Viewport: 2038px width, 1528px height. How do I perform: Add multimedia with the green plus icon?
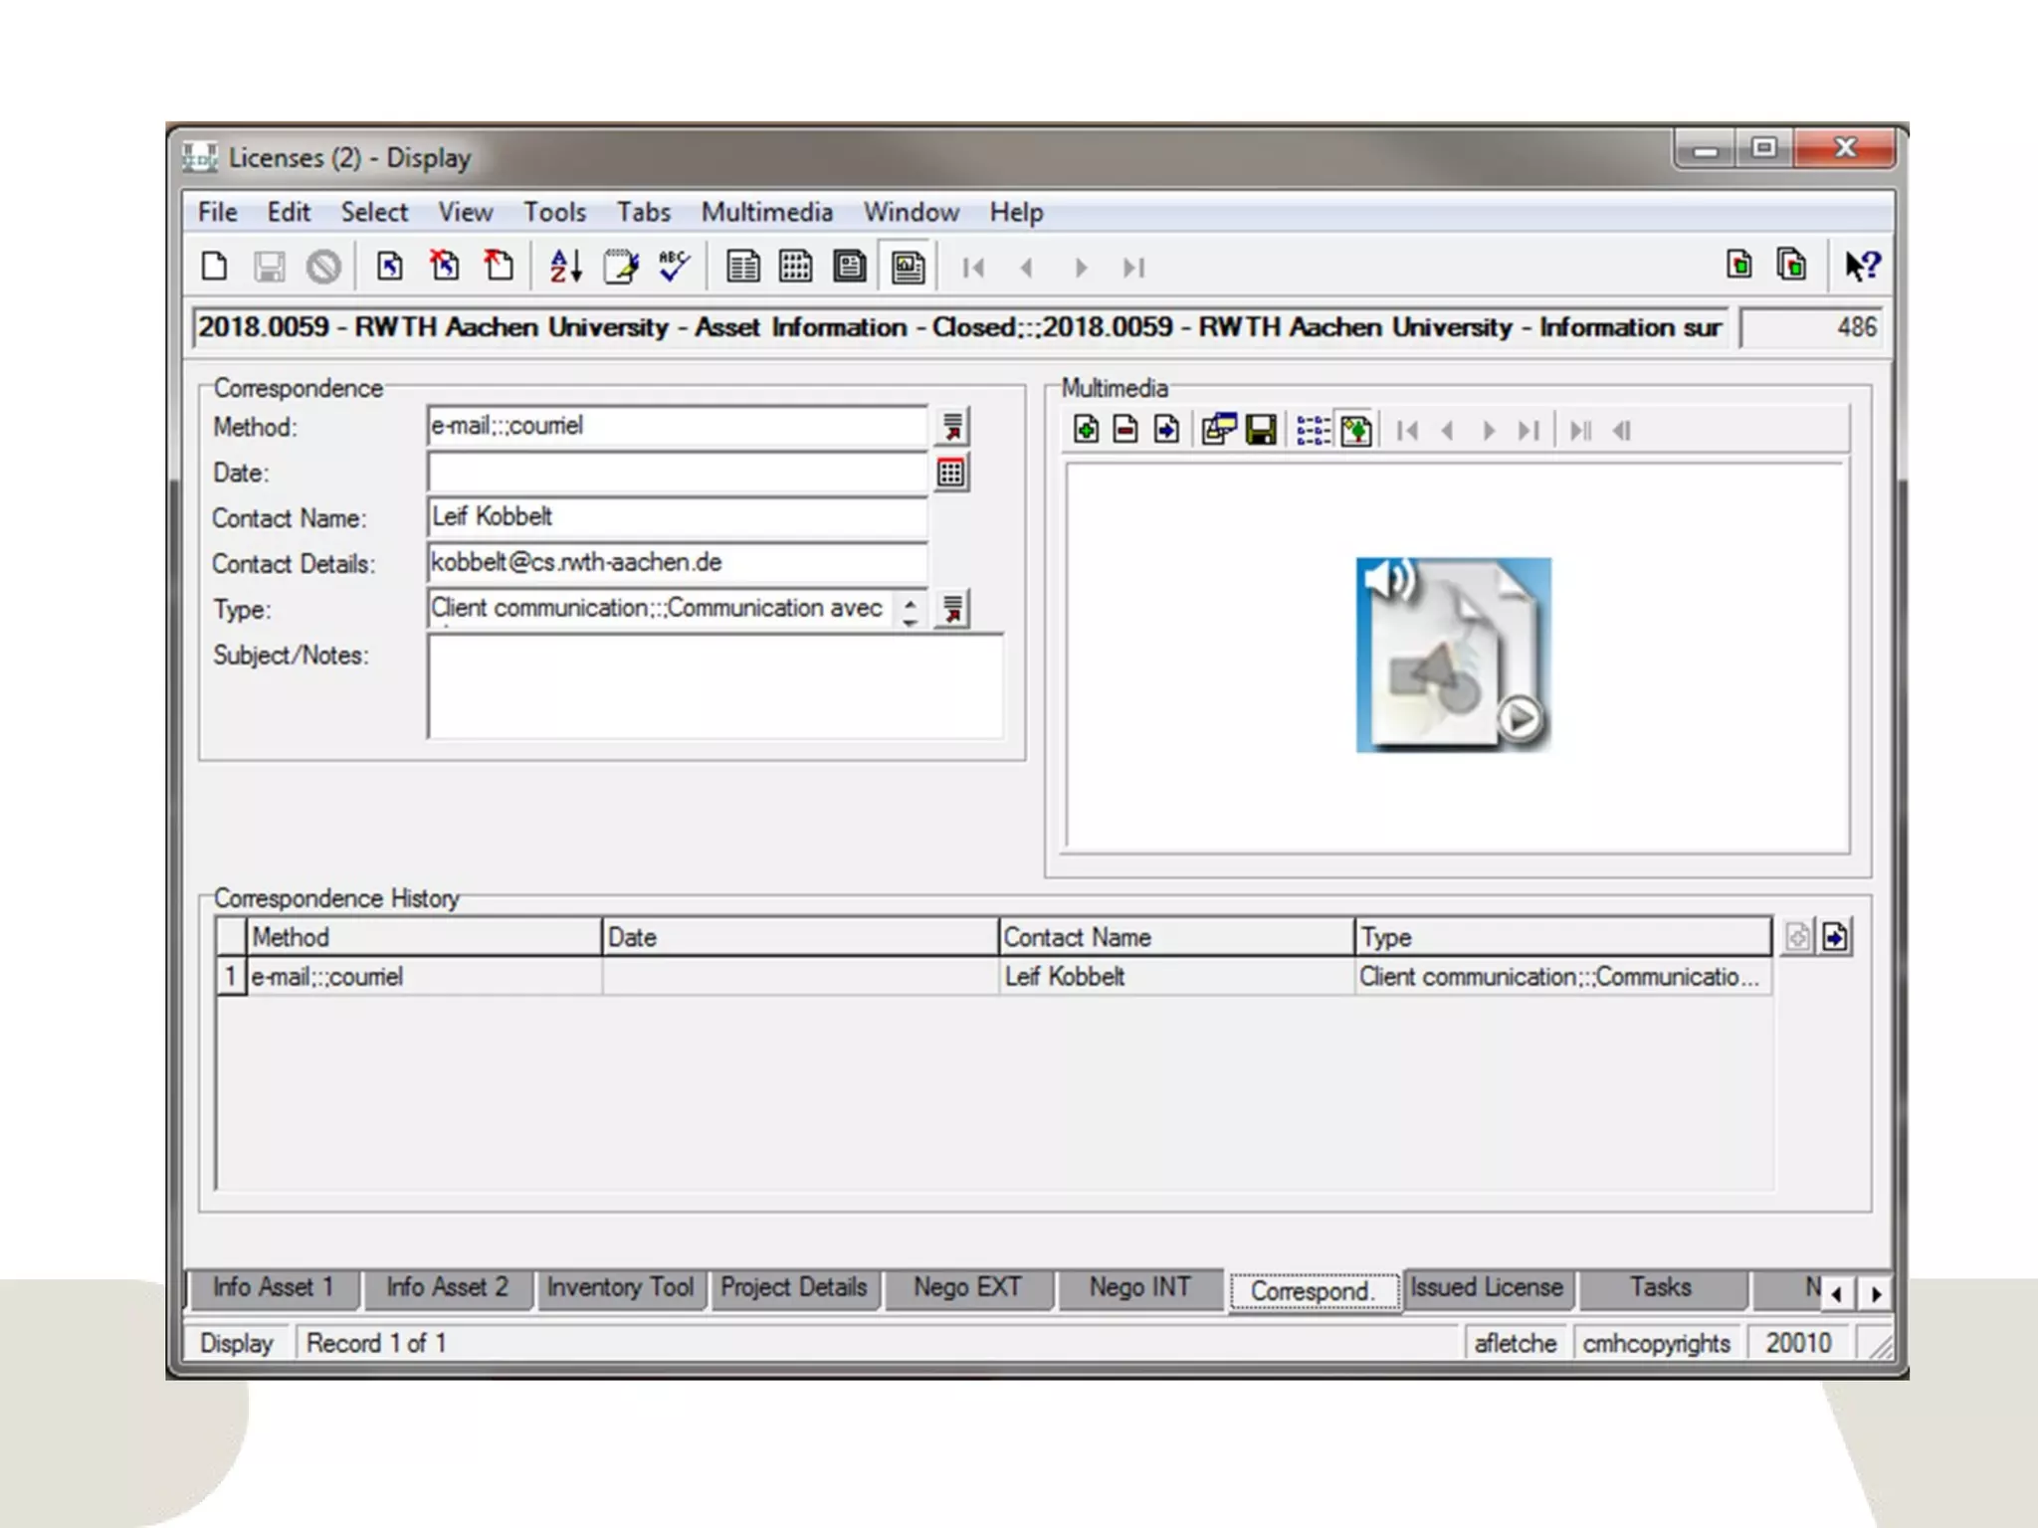(1086, 430)
